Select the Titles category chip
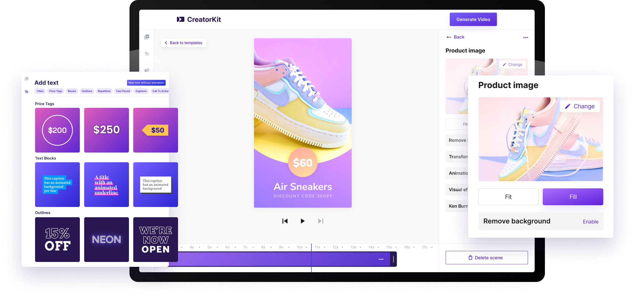The height and width of the screenshot is (297, 635). [40, 91]
